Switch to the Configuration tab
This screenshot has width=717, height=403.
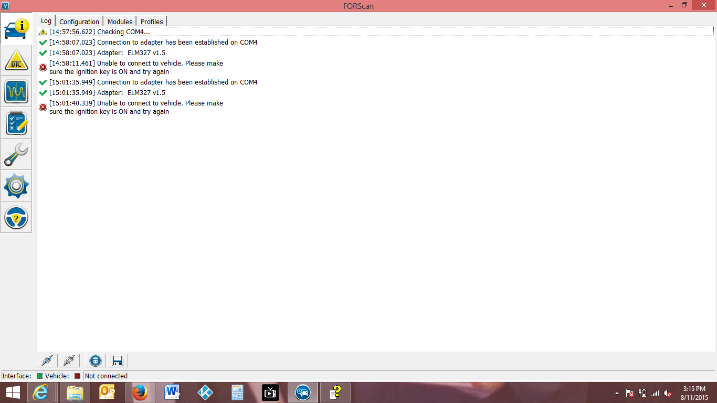[79, 22]
